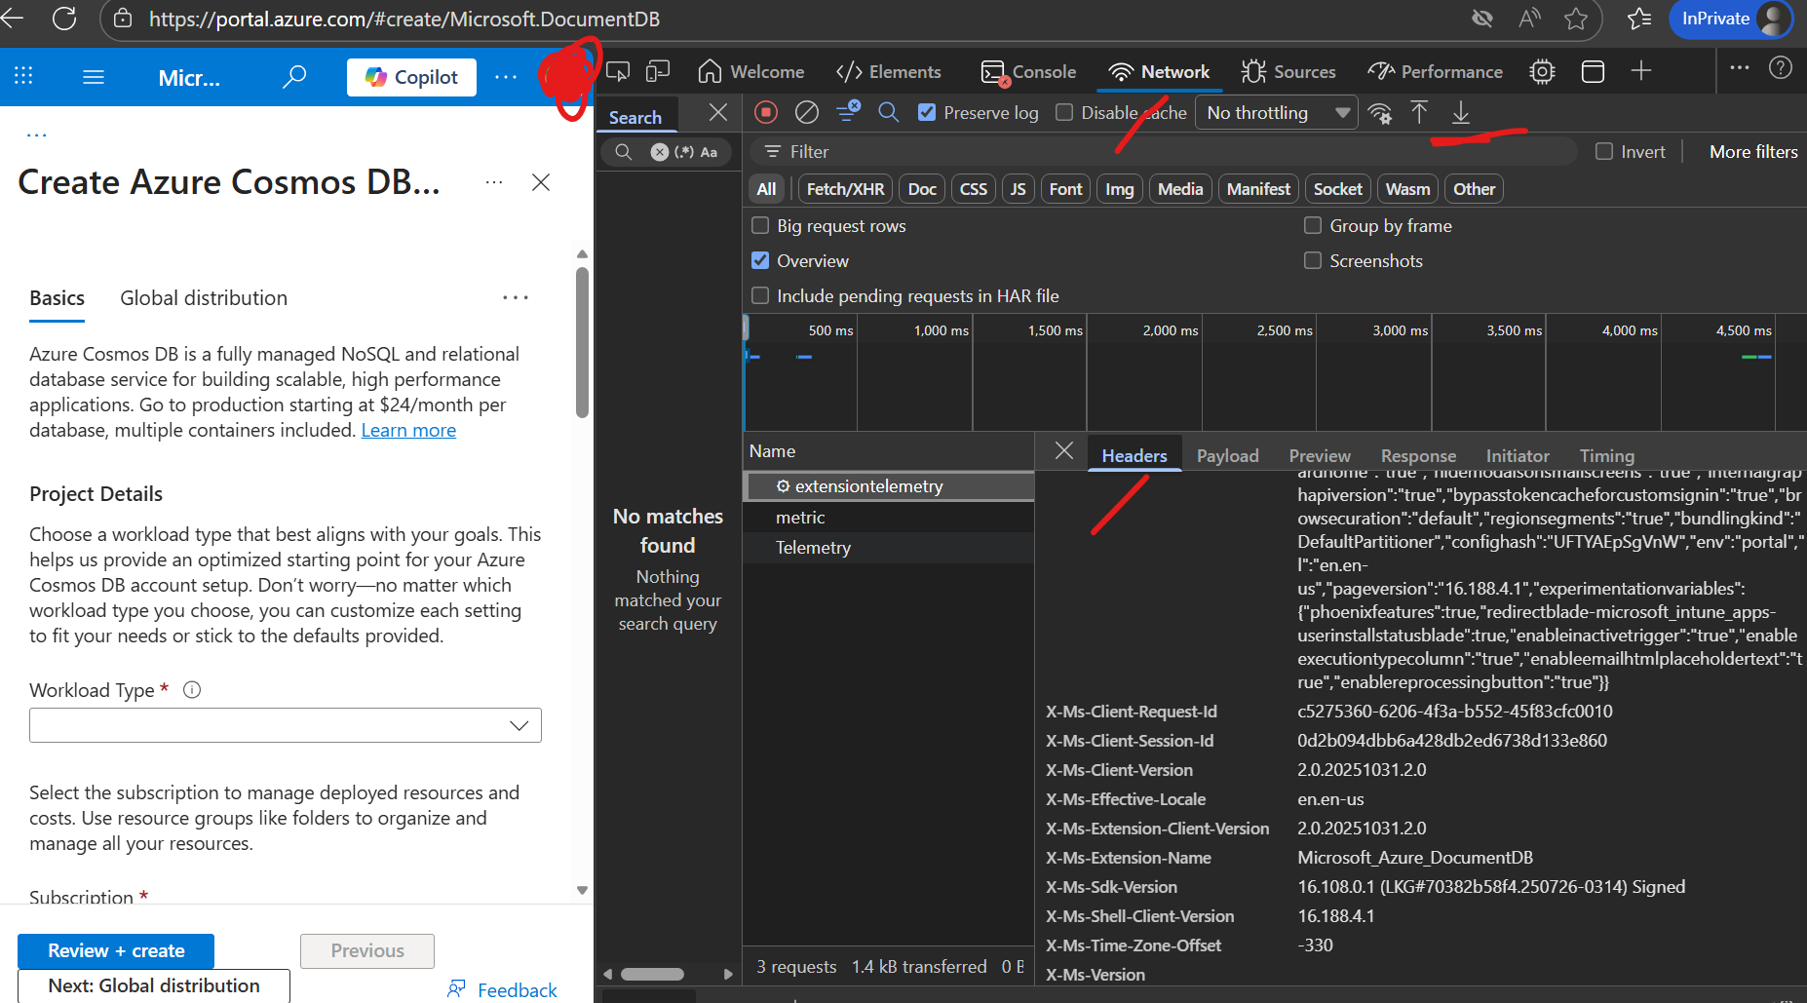Check the Invert filter checkbox

1604,151
